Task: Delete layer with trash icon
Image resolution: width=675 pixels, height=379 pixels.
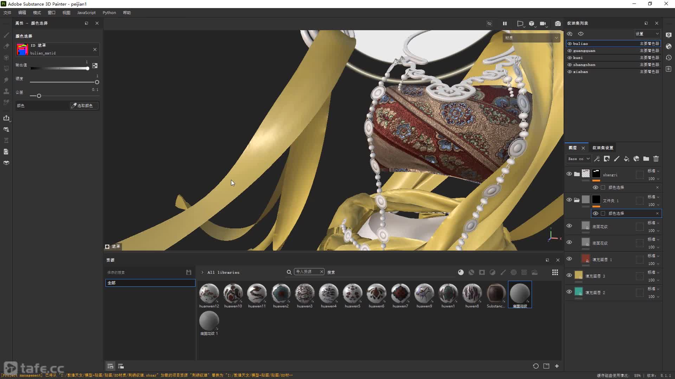Action: (656, 159)
